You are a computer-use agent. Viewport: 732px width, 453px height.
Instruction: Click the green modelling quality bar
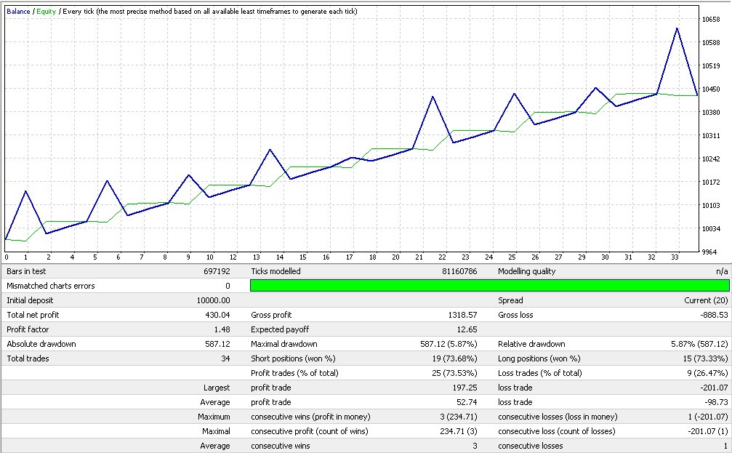click(489, 286)
